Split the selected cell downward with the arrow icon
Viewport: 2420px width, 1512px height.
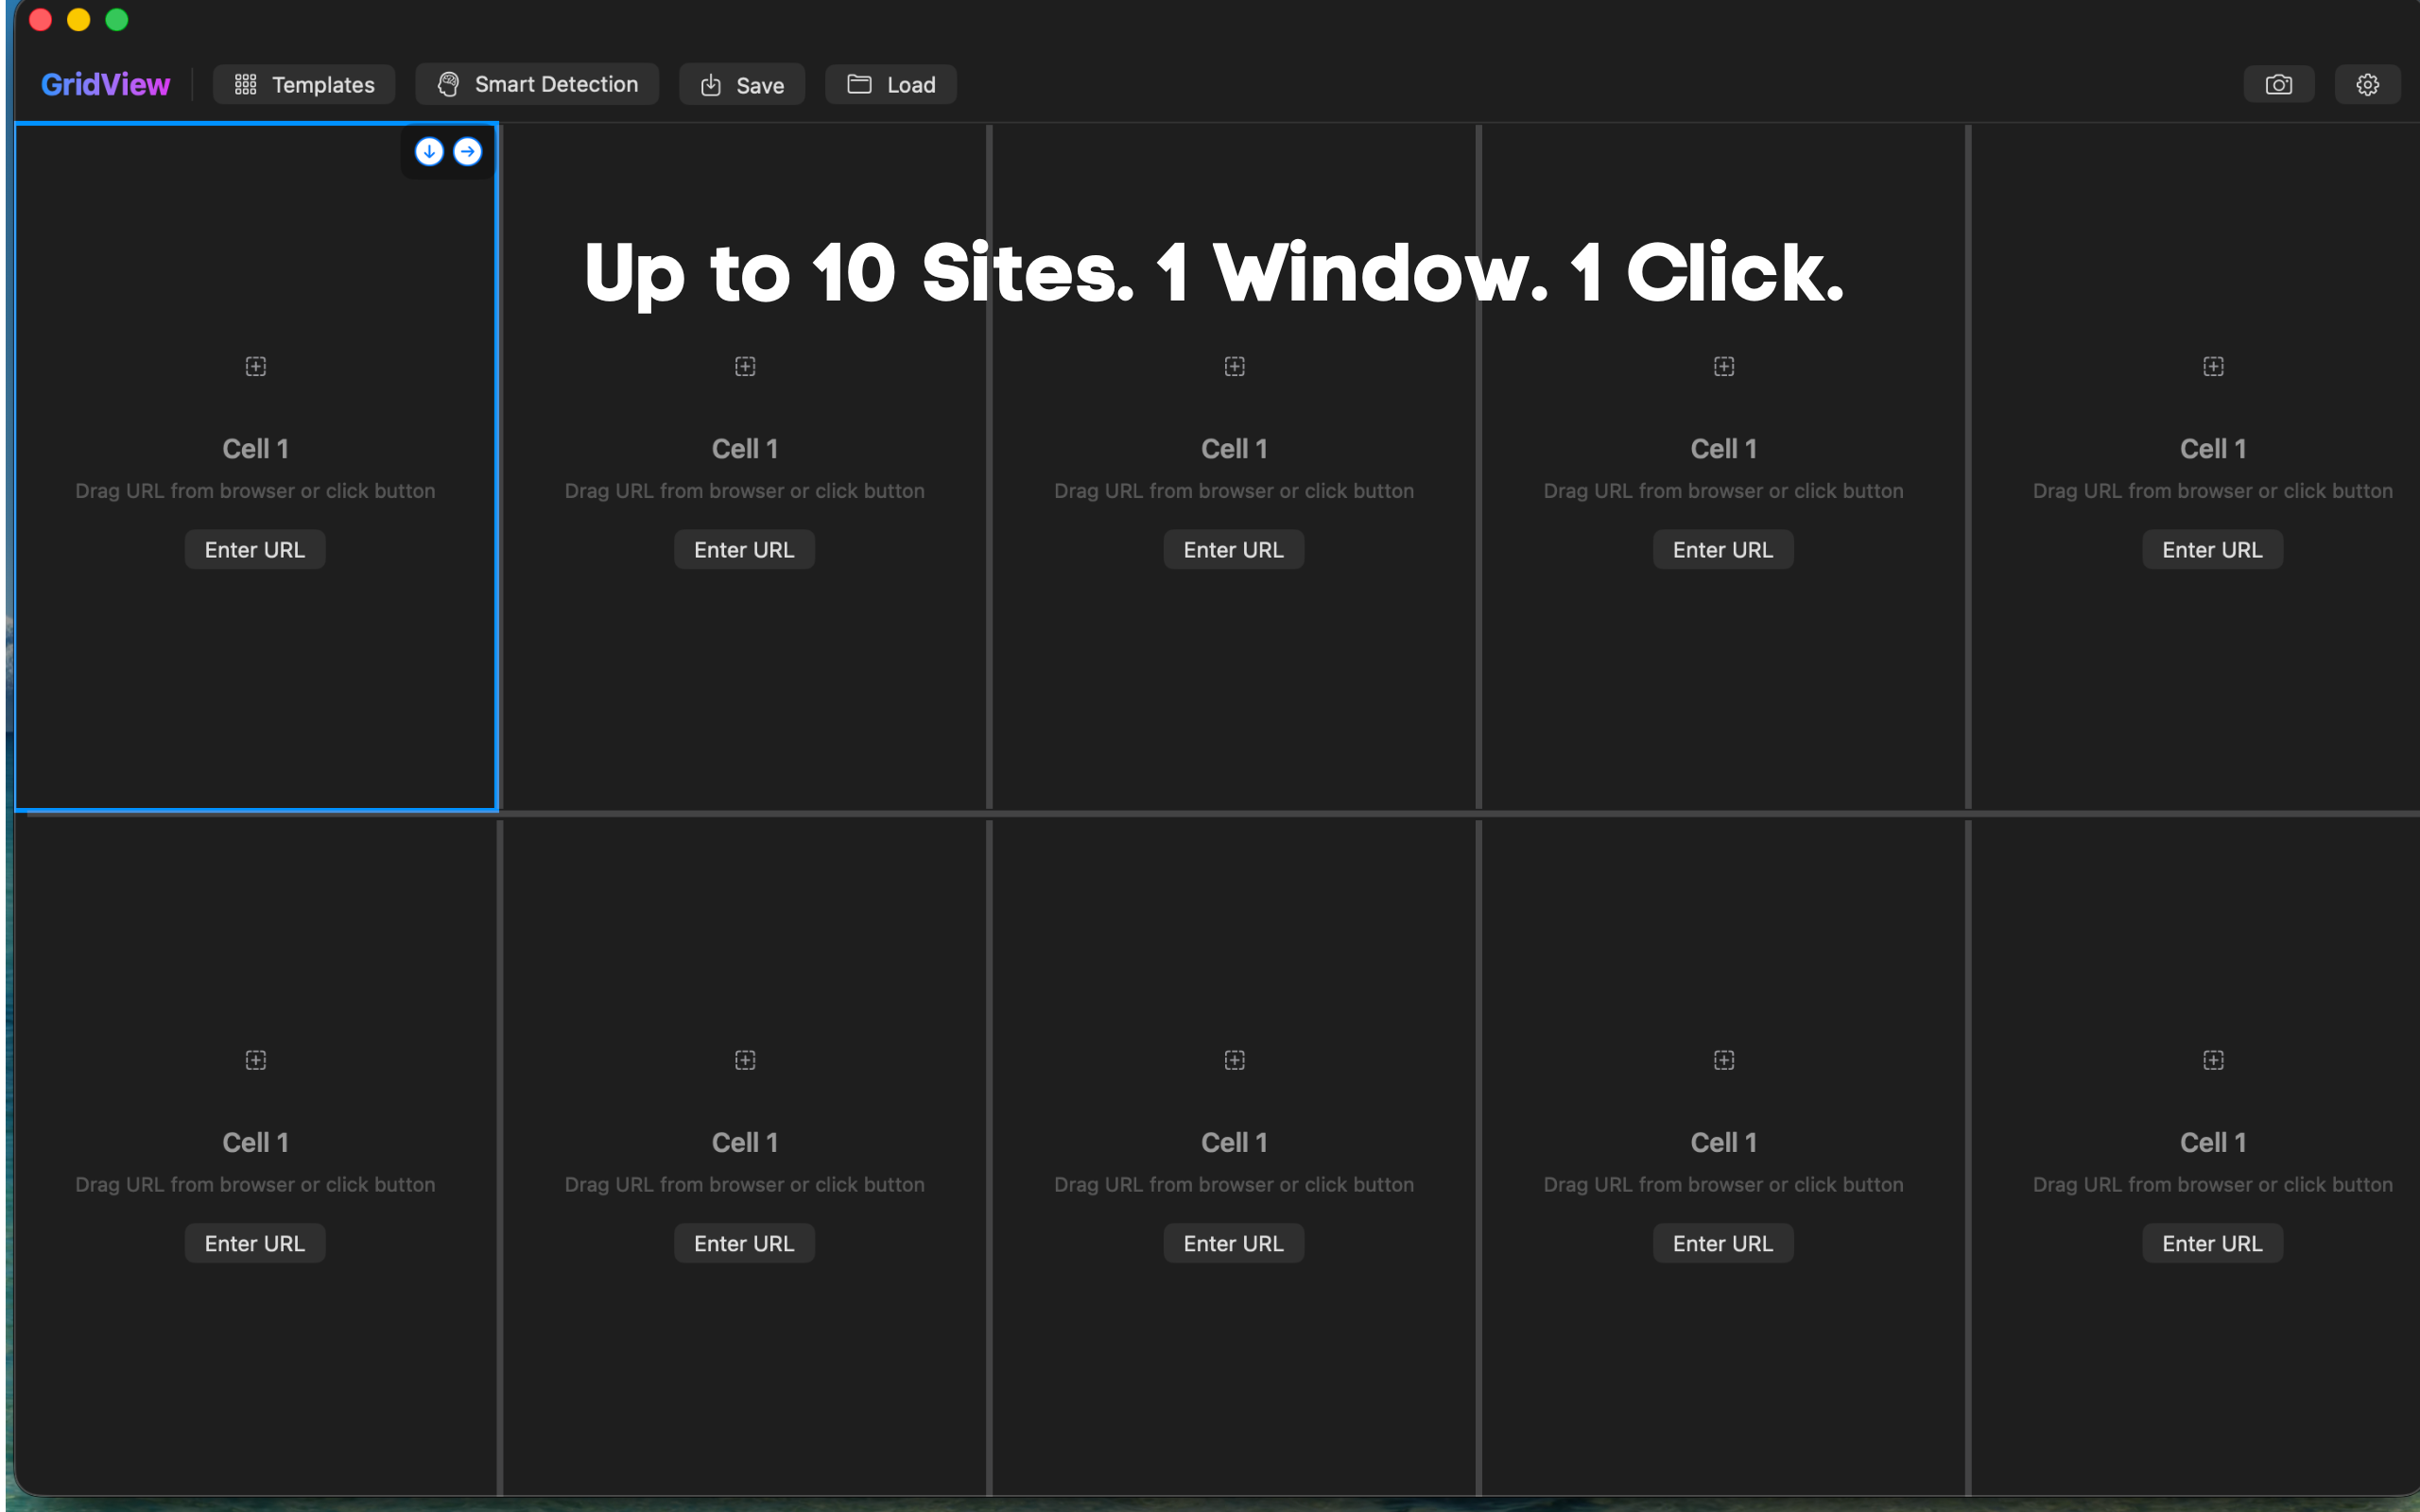pyautogui.click(x=428, y=151)
